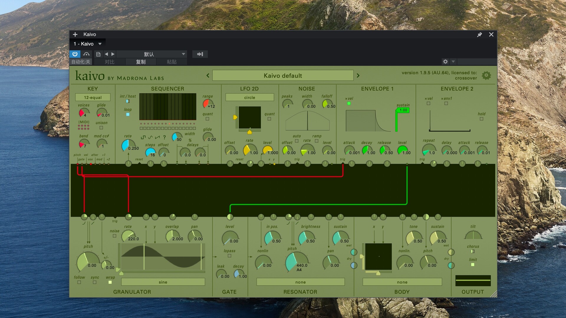This screenshot has width=566, height=318.
Task: Click the 自动化:关 automation button
Action: pos(80,62)
